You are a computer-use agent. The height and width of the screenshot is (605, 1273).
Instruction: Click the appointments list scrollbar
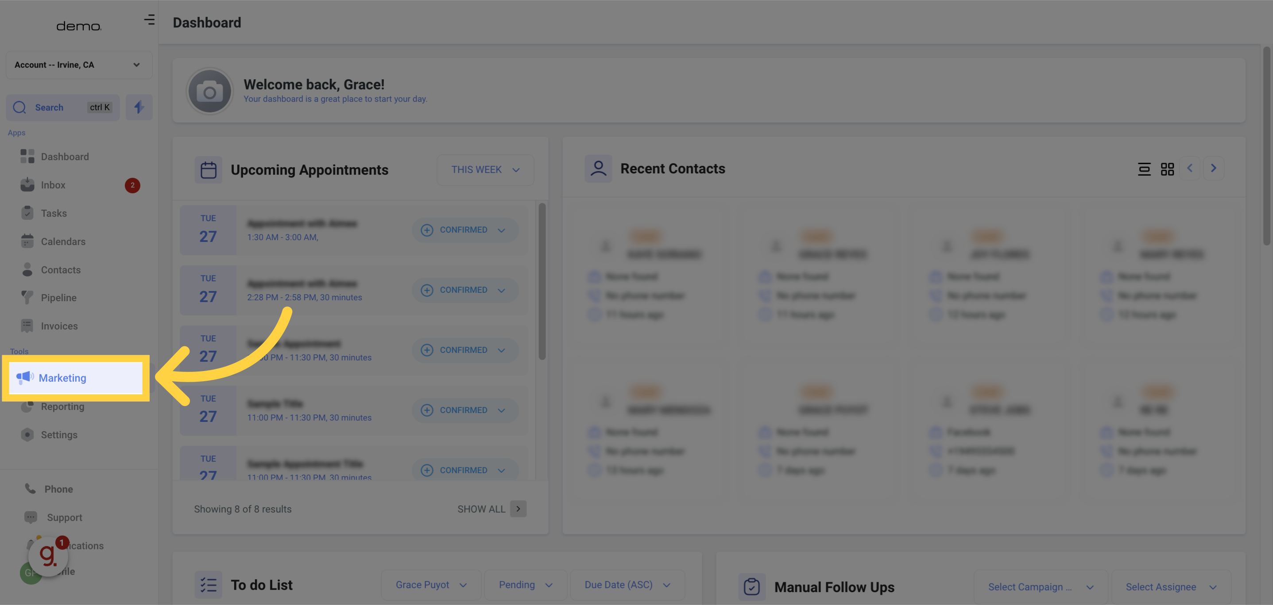pos(542,281)
